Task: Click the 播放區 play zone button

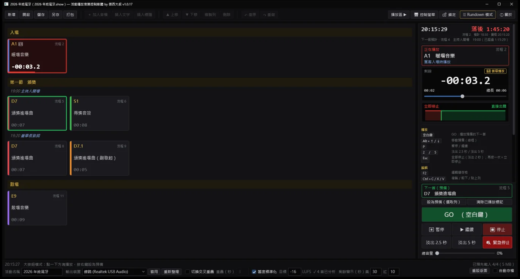Action: click(399, 15)
